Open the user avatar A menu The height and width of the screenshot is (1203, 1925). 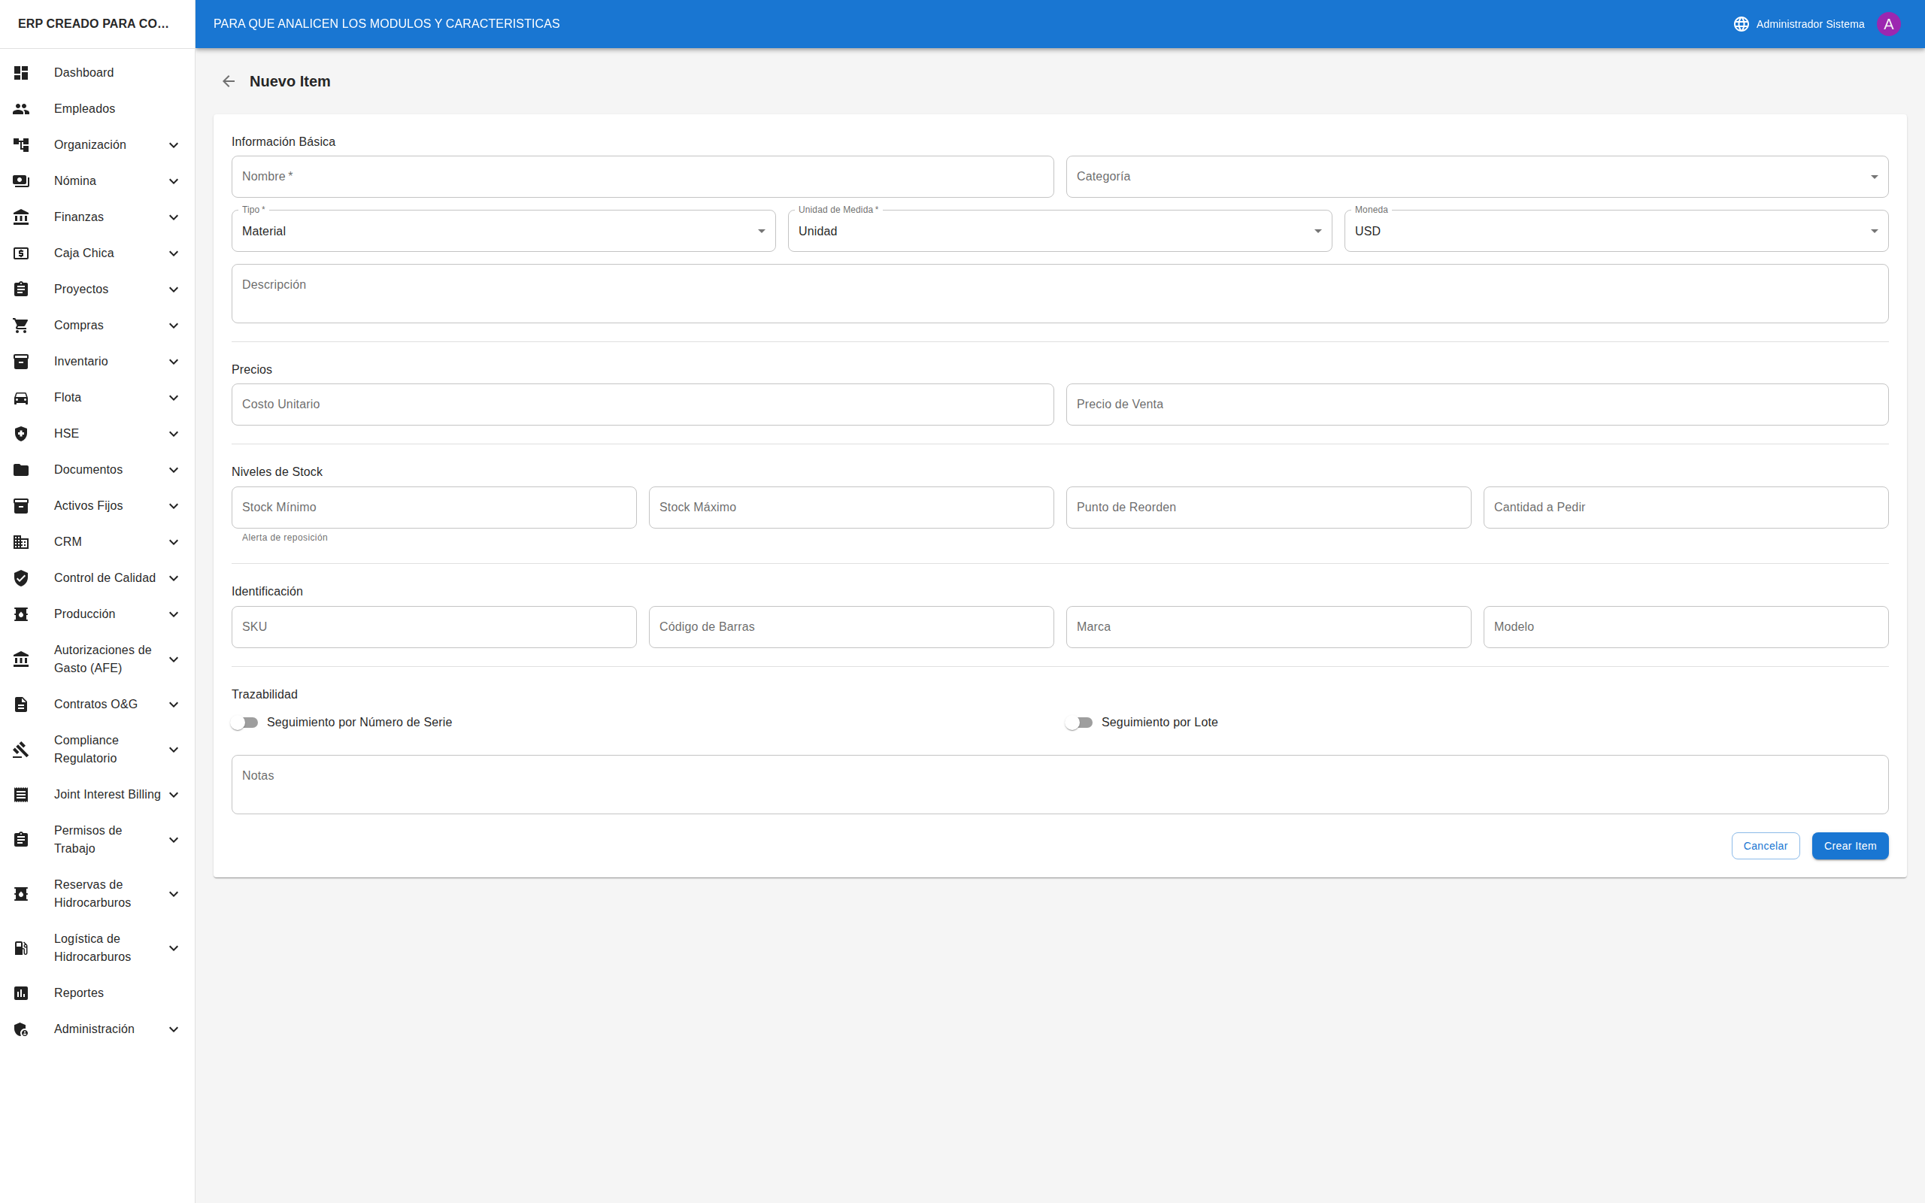(x=1887, y=24)
